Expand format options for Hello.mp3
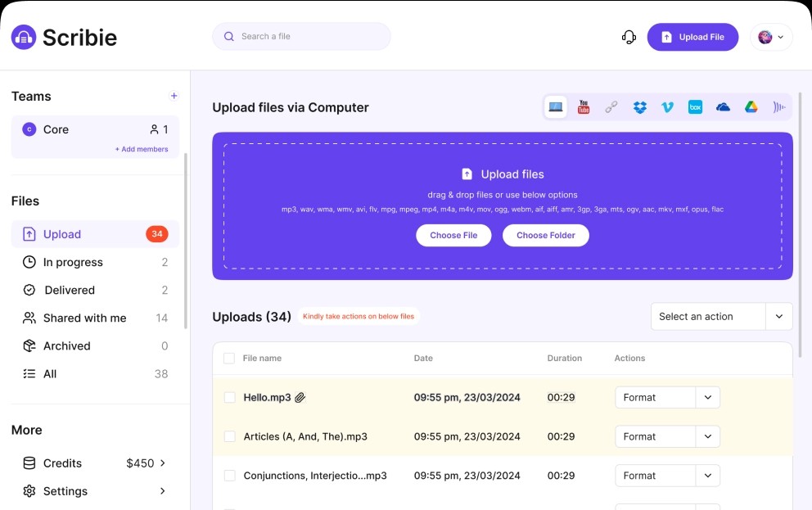The image size is (812, 510). pyautogui.click(x=707, y=397)
